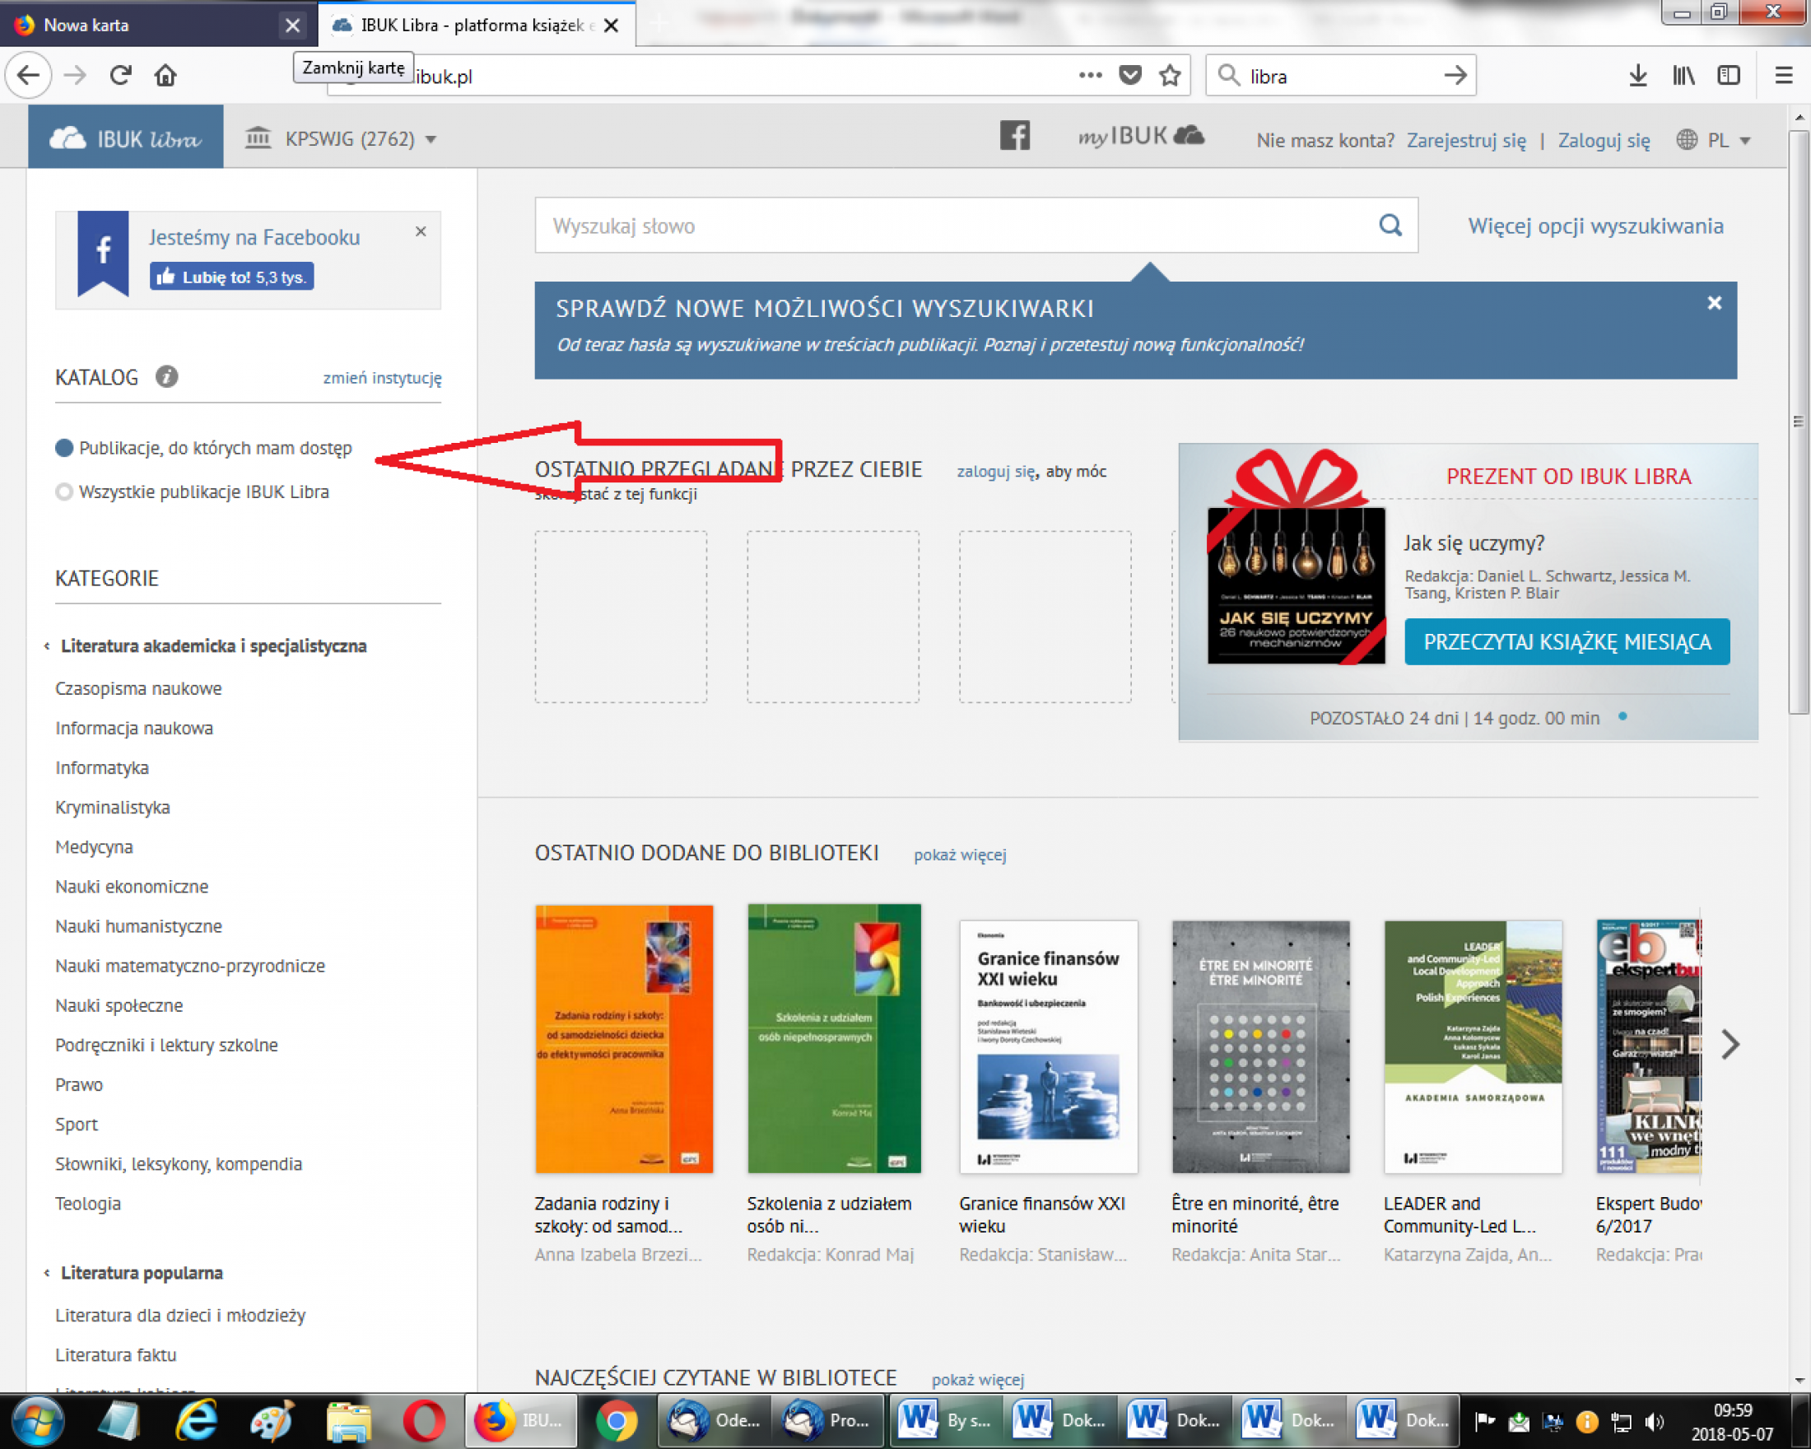Close the Nowa karta tab
The height and width of the screenshot is (1449, 1811).
tap(292, 26)
